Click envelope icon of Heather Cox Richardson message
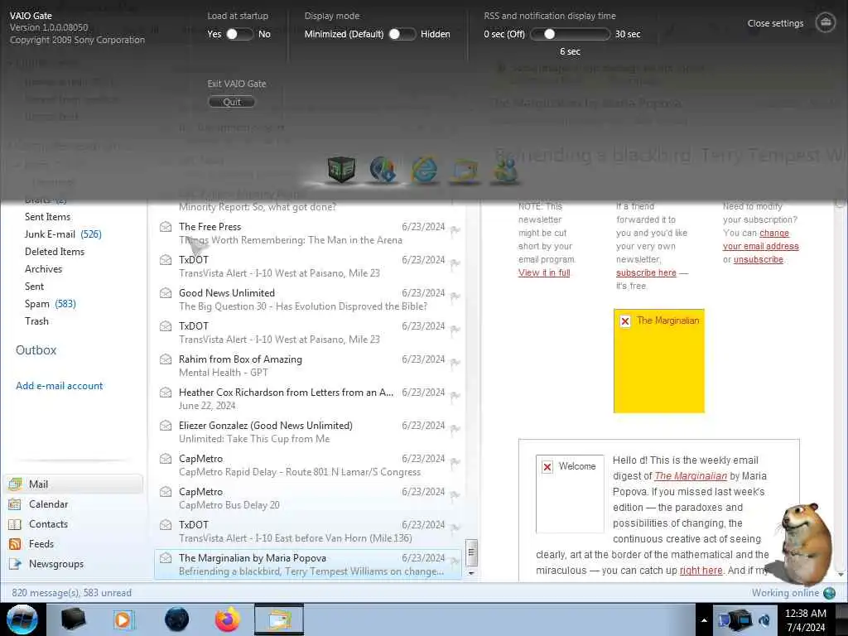The height and width of the screenshot is (636, 848). pyautogui.click(x=166, y=392)
